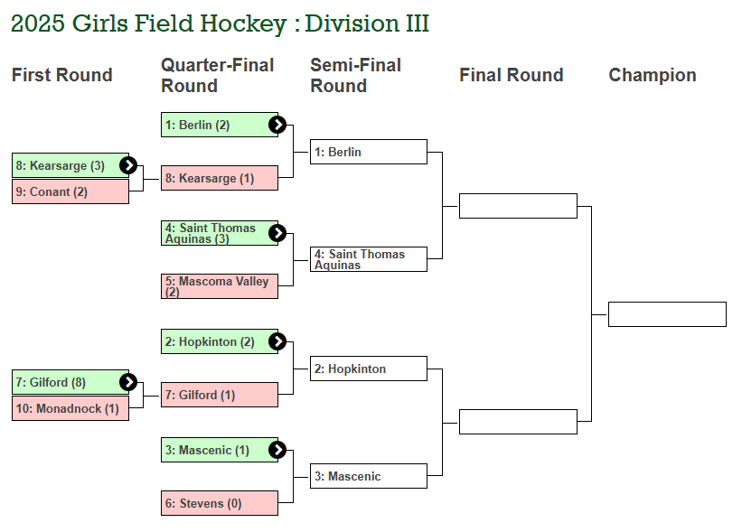This screenshot has width=742, height=532.
Task: Click the 4: Saint Thomas Aquinas semi-final slot
Action: [x=369, y=259]
